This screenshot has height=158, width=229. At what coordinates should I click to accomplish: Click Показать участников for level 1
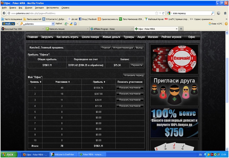tap(130, 88)
